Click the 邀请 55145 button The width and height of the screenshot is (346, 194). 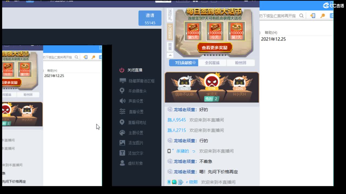[150, 18]
